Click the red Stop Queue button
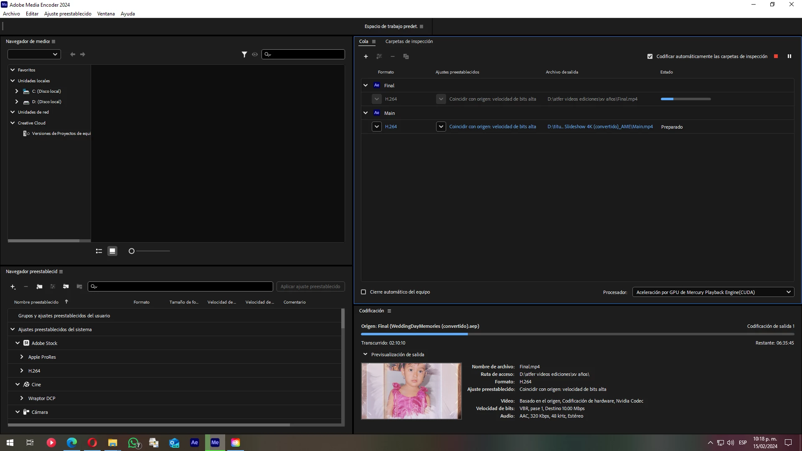 (776, 56)
